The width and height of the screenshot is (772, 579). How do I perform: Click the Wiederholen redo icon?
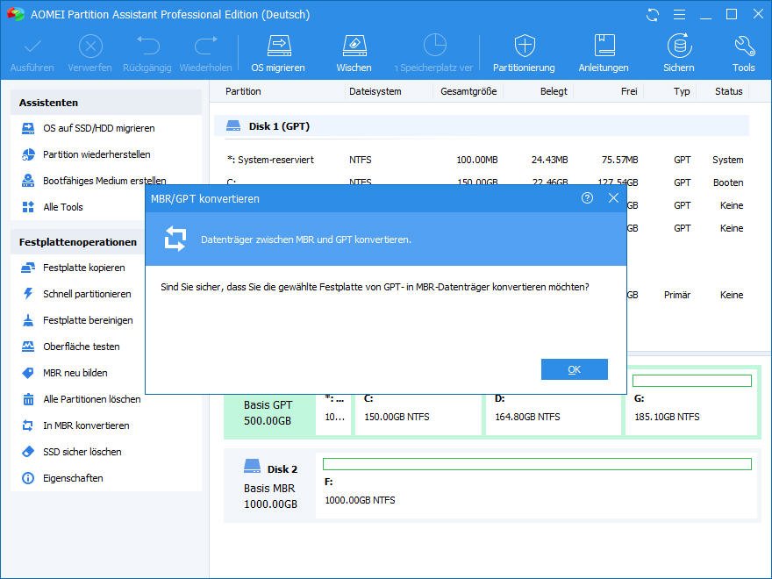pos(206,46)
